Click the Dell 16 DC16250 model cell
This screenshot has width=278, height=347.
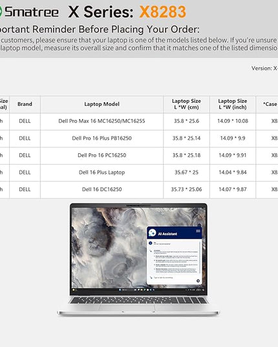[102, 189]
